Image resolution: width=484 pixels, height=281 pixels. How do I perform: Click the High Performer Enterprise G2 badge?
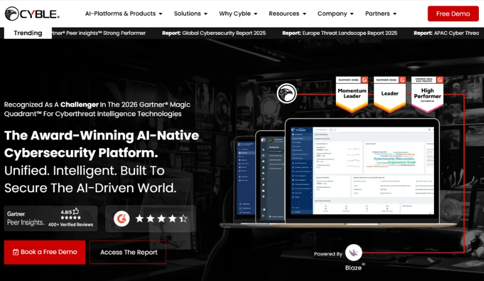(428, 94)
